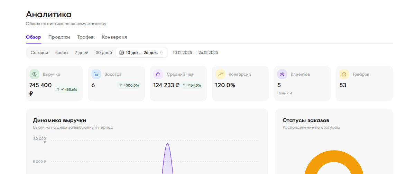Click the revenue dollar icon (Выручка)
This screenshot has height=174, width=415.
pos(34,74)
